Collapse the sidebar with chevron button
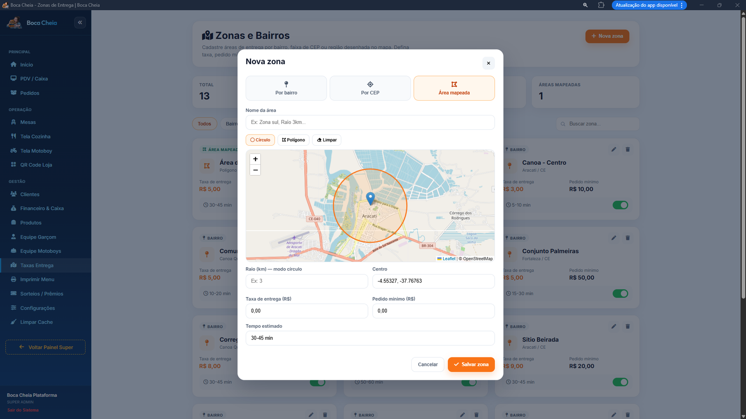Image resolution: width=746 pixels, height=419 pixels. [80, 22]
